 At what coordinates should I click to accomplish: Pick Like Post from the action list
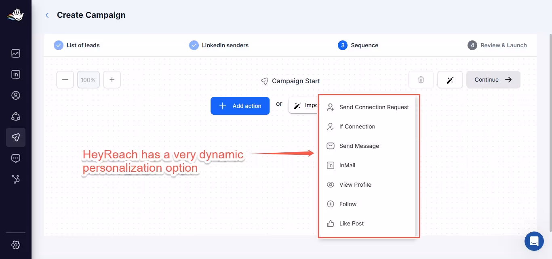[x=350, y=223]
